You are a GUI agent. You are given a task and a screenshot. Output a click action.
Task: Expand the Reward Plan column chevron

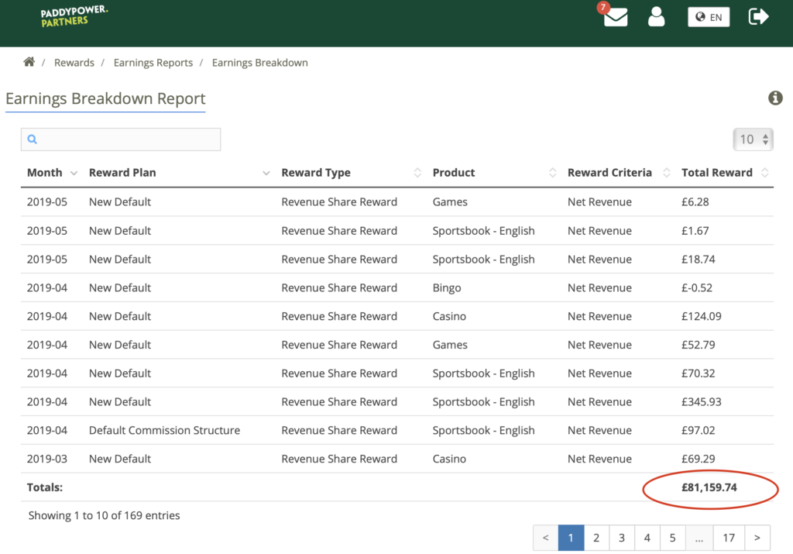coord(266,173)
